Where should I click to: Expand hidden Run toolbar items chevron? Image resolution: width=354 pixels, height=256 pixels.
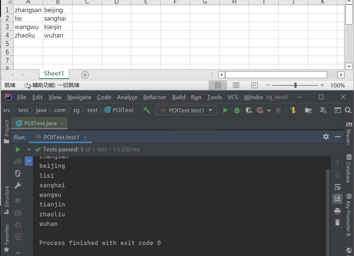click(x=29, y=149)
